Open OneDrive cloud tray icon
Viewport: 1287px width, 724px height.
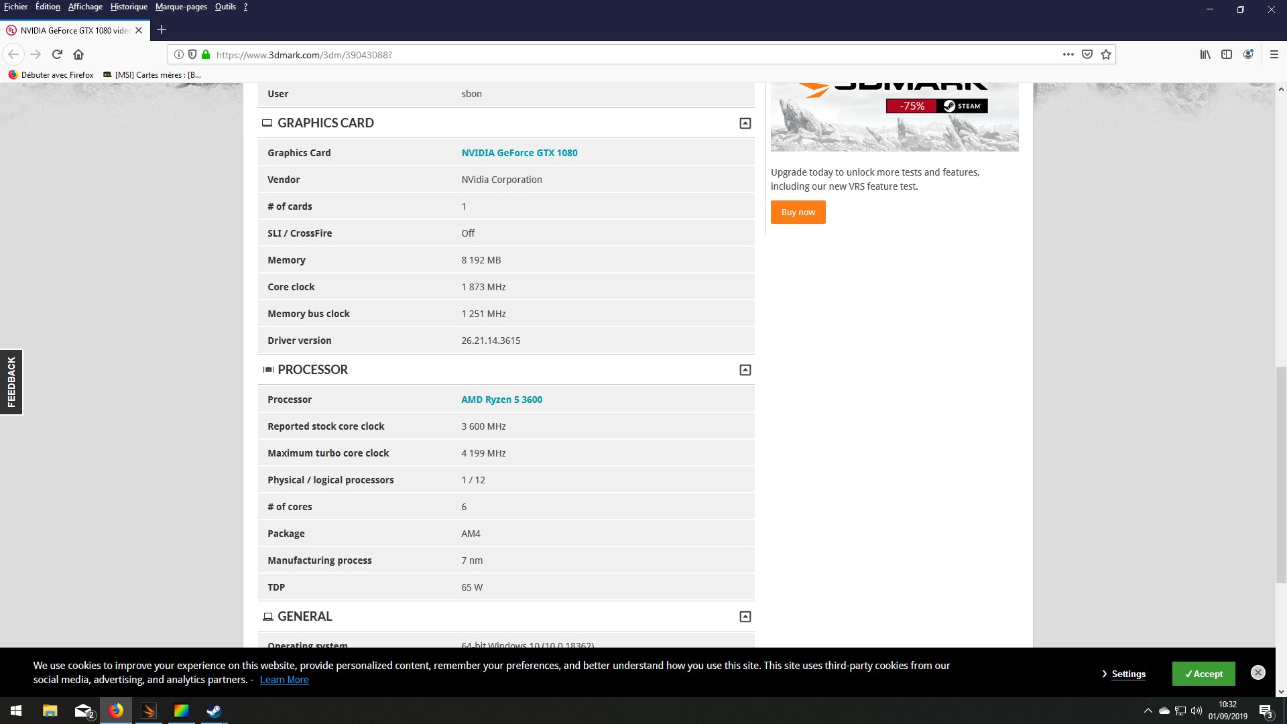click(1164, 711)
